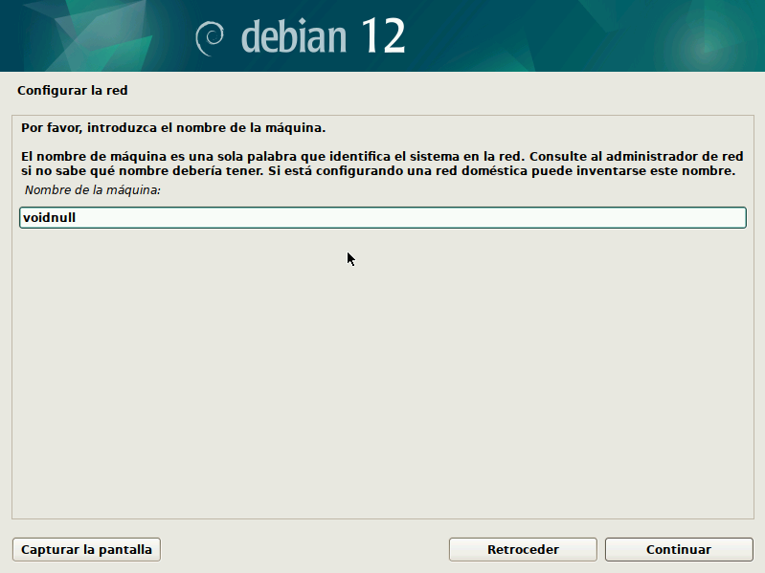The width and height of the screenshot is (765, 573).
Task: Click the "Configurar la red" title
Action: (72, 91)
